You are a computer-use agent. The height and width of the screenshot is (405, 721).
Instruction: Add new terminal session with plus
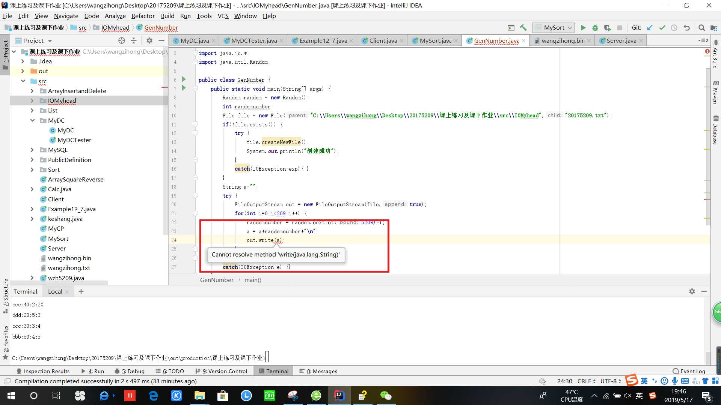(81, 291)
